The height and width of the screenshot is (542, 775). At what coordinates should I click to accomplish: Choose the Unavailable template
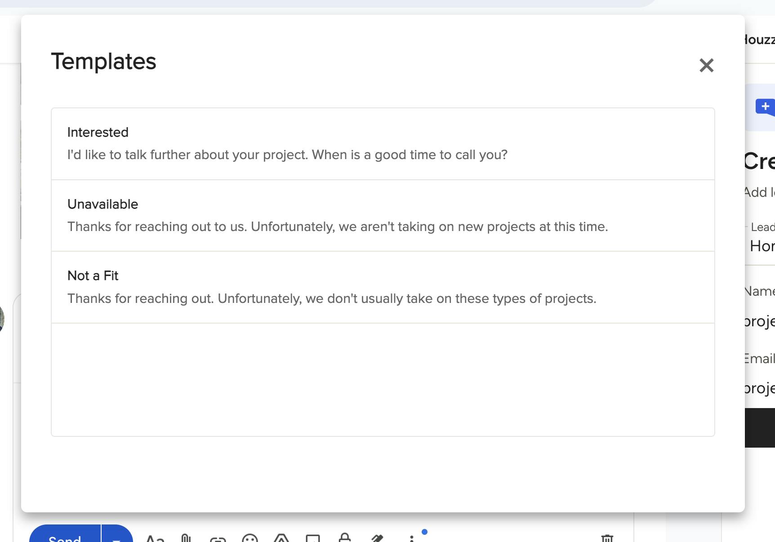click(x=383, y=216)
